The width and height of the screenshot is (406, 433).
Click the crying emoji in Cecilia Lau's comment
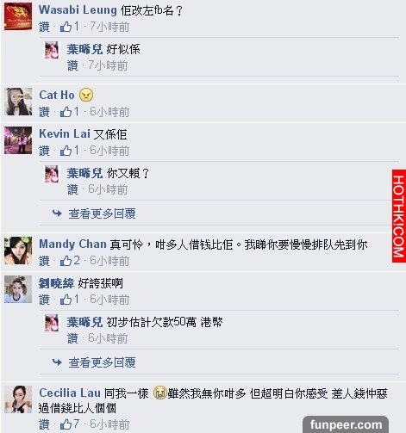pyautogui.click(x=160, y=393)
